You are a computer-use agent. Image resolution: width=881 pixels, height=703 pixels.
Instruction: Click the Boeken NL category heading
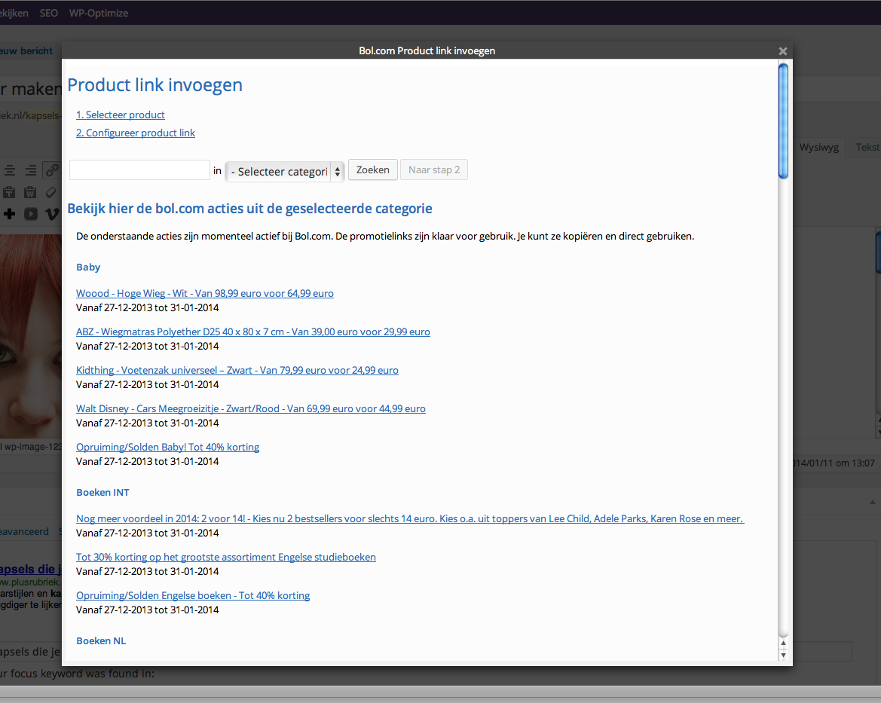(x=101, y=640)
